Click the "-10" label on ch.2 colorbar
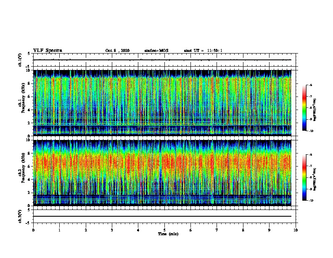This screenshot has height=258, width=333. pyautogui.click(x=311, y=201)
